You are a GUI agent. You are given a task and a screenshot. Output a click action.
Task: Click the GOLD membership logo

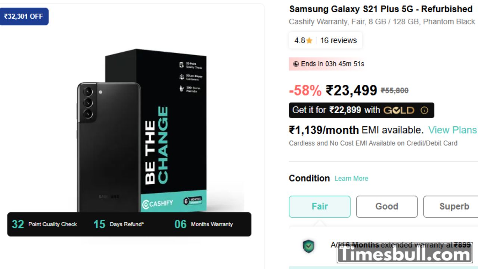coord(399,110)
